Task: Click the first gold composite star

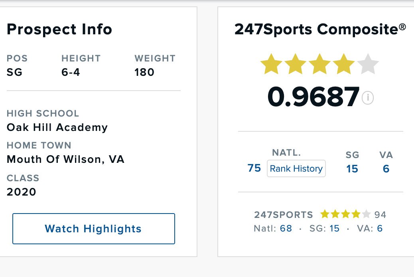Action: 271,65
